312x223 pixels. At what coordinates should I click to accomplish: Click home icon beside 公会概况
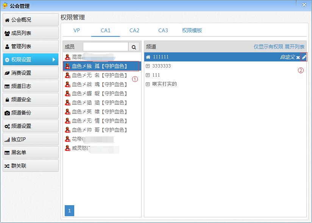pos(7,20)
